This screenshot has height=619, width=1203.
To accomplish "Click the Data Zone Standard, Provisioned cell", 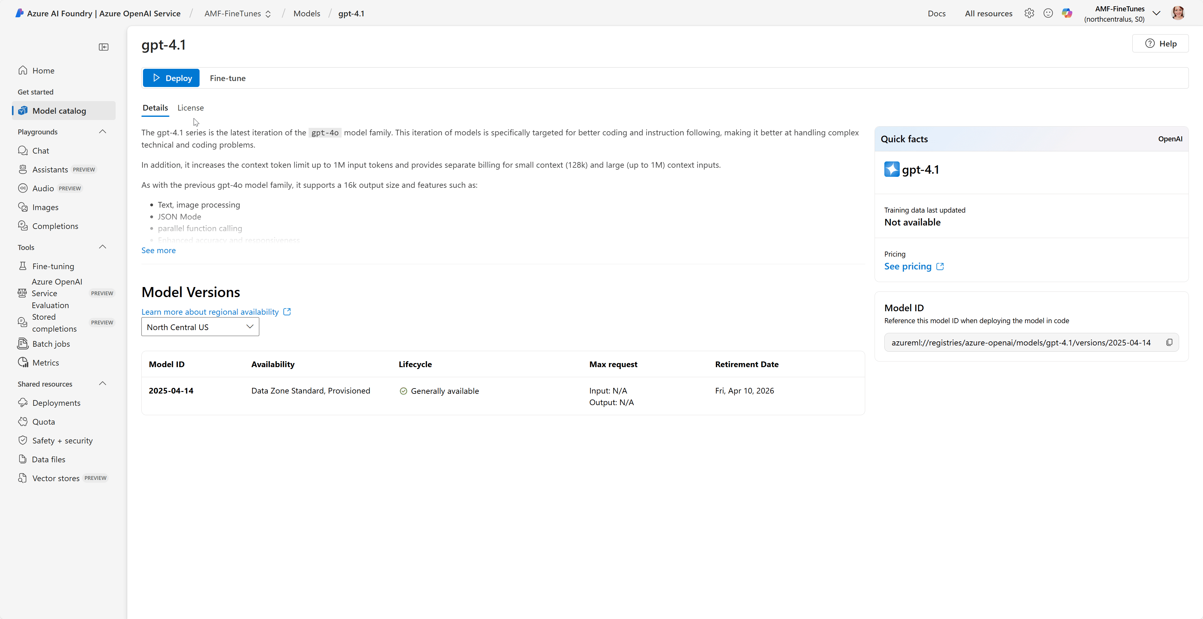I will click(x=310, y=391).
